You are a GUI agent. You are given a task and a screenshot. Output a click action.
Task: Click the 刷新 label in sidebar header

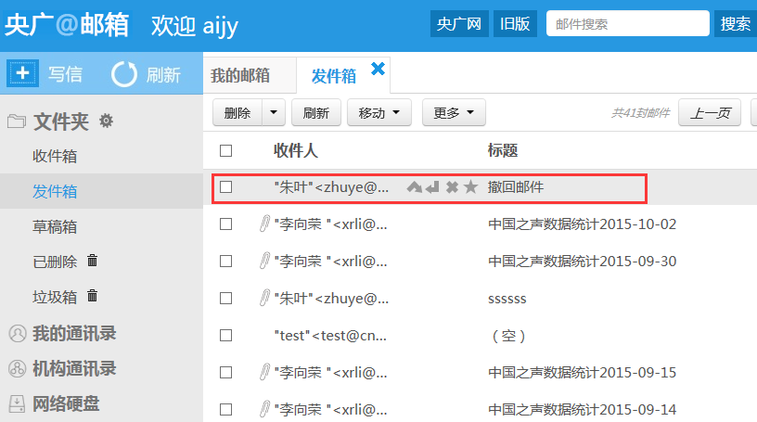(x=163, y=74)
